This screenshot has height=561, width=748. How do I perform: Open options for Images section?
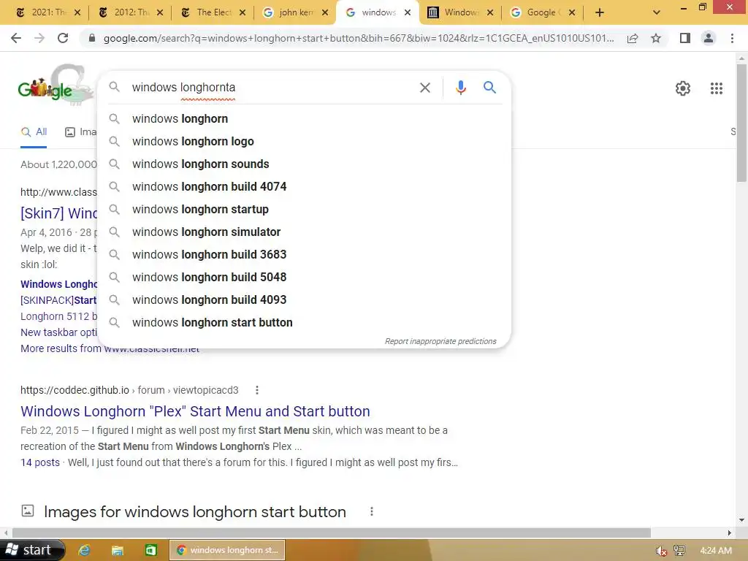coord(372,512)
